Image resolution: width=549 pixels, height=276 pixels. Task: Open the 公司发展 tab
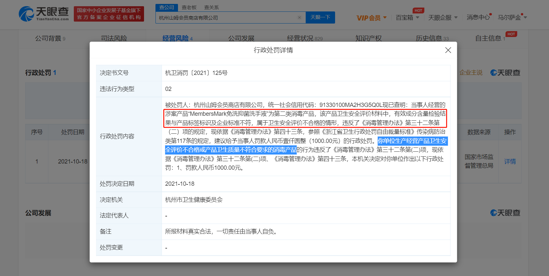pyautogui.click(x=241, y=39)
